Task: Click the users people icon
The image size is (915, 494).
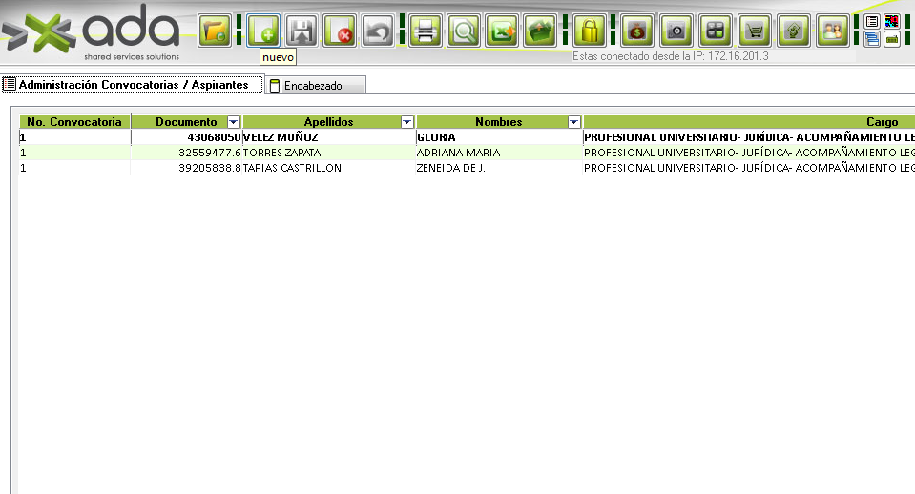Action: click(833, 31)
